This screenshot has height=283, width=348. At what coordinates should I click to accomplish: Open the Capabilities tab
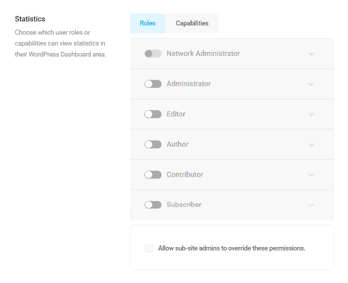coord(192,23)
